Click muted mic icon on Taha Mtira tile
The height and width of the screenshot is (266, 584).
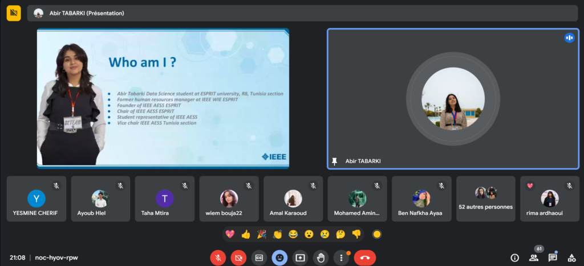tap(185, 185)
